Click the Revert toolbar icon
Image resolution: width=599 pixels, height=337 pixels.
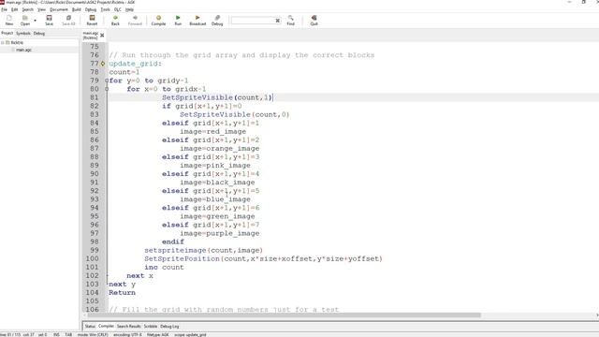tap(92, 20)
